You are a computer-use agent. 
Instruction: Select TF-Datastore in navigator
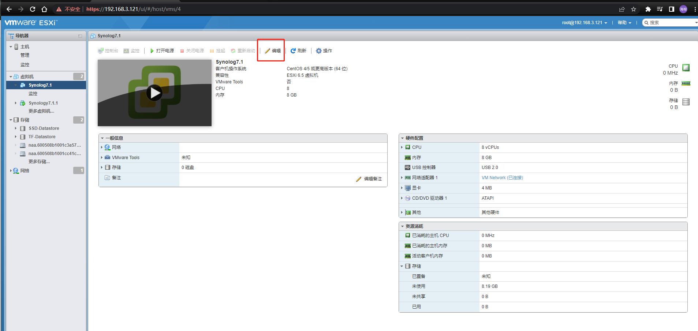pyautogui.click(x=42, y=137)
